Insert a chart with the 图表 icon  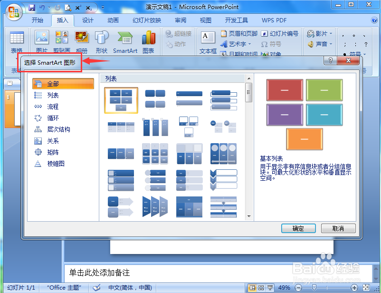coord(148,42)
